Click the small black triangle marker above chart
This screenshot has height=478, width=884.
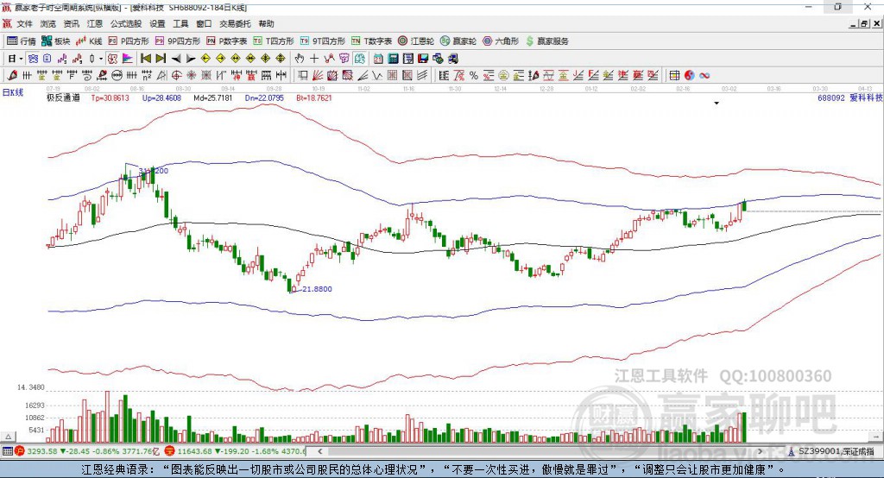coord(717,104)
